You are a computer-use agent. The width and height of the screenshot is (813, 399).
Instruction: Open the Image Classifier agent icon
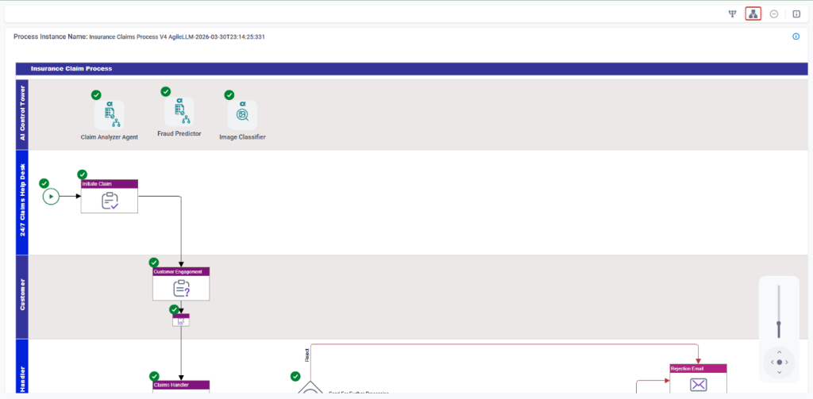click(x=242, y=115)
